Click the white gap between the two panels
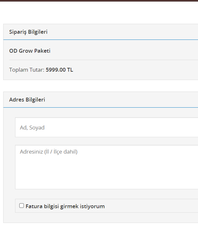Image resolution: width=198 pixels, height=240 pixels. tap(99, 86)
